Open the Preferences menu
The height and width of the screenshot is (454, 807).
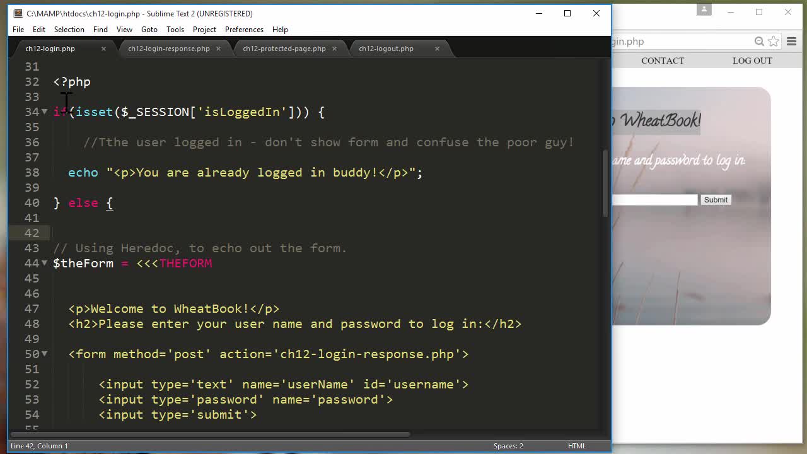pyautogui.click(x=244, y=30)
